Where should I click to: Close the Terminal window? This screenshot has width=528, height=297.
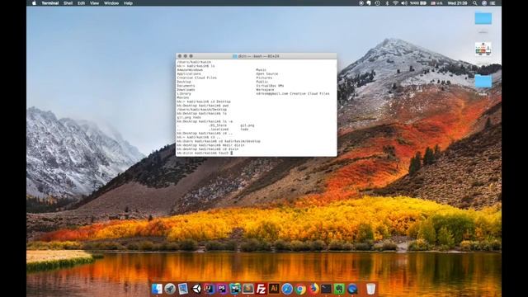(180, 56)
